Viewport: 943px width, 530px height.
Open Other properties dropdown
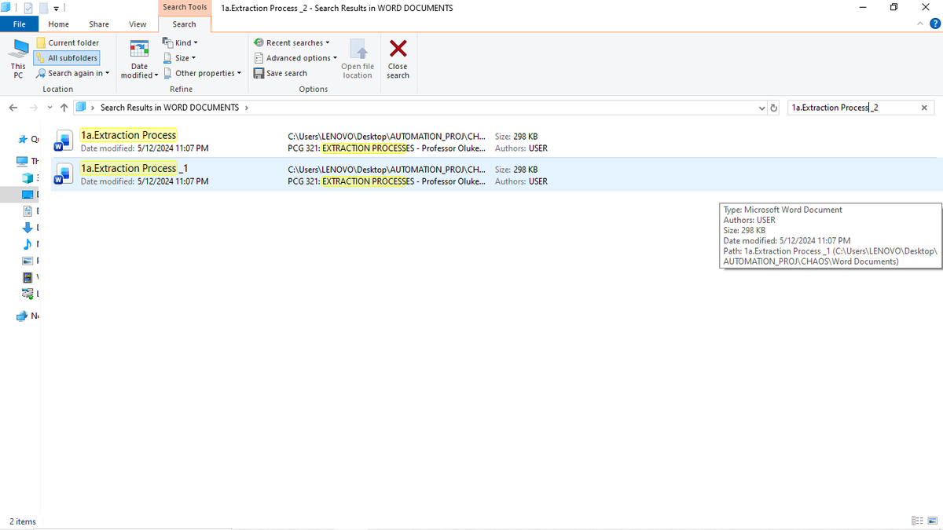pyautogui.click(x=203, y=73)
